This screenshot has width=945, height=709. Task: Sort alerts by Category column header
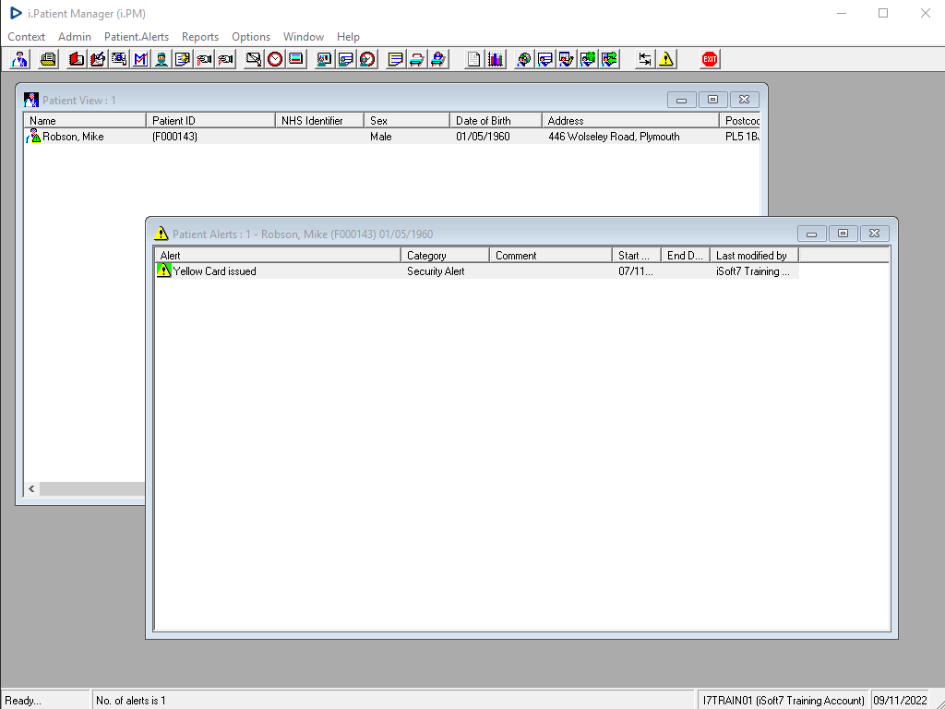pos(445,256)
